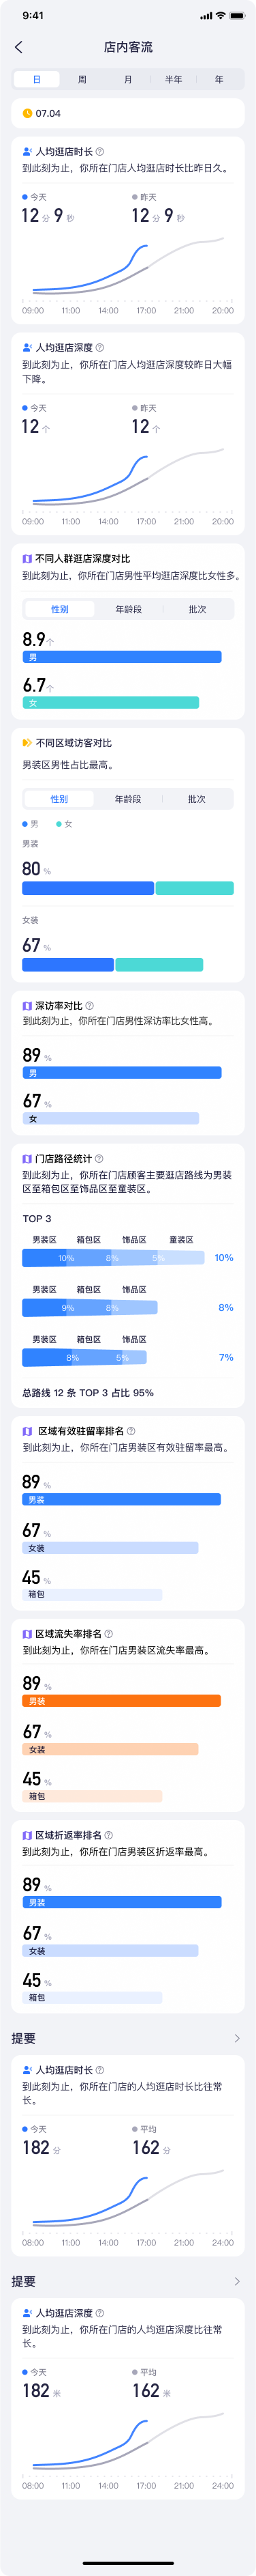Select 年龄段 under 不同人群逛店深度对比
The width and height of the screenshot is (256, 2576).
(129, 609)
